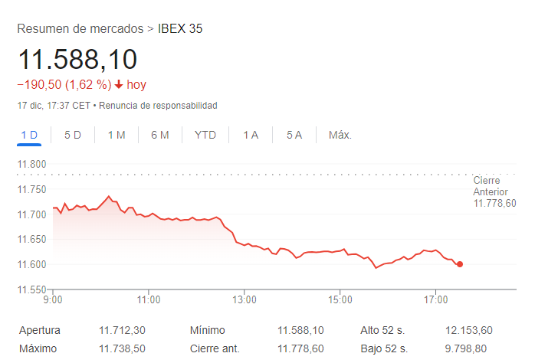Image resolution: width=535 pixels, height=363 pixels.
Task: Click the large headline price 11.588,10
Action: tap(77, 59)
